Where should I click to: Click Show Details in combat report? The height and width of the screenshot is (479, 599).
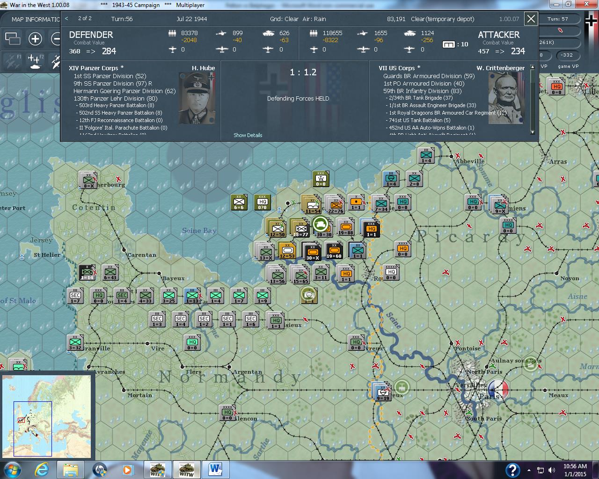click(x=248, y=135)
